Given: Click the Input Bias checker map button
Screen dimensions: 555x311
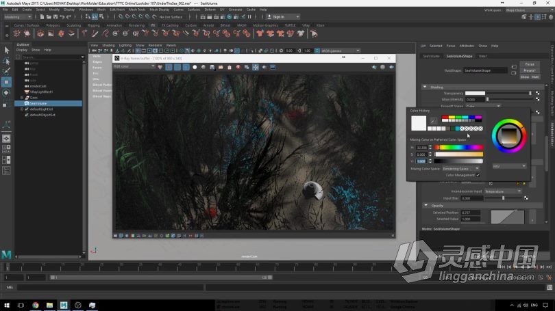Looking at the screenshot, I should tap(526, 198).
